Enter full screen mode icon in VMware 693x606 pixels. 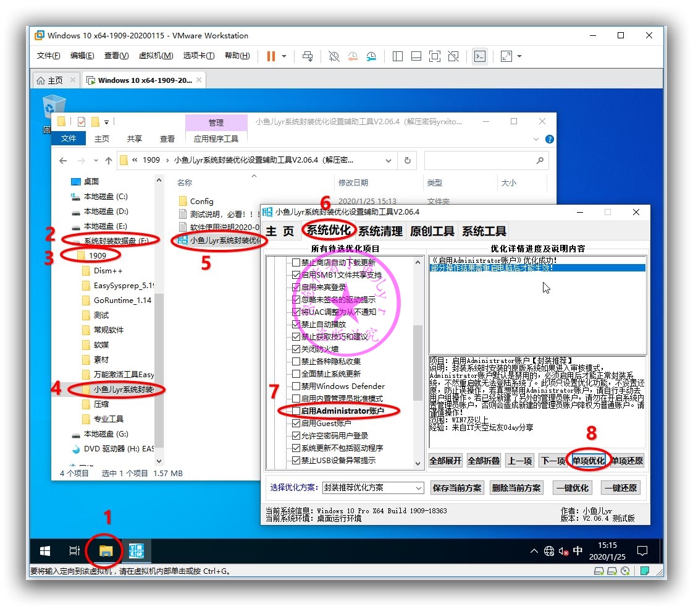tap(435, 56)
